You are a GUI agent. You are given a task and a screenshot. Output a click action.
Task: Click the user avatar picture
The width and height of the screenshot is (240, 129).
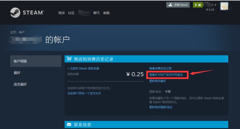pos(224,6)
